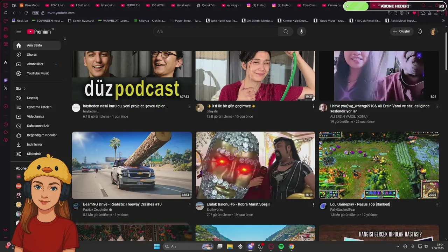Open İndirilenler downloads page
448x252 pixels.
(x=37, y=144)
